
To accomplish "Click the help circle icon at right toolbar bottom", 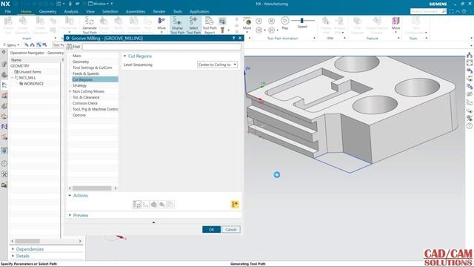I will (x=469, y=125).
